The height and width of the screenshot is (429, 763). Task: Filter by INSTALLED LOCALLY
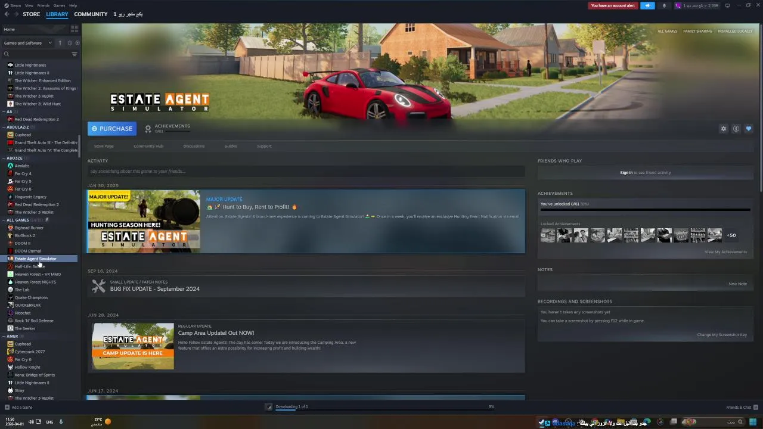735,31
